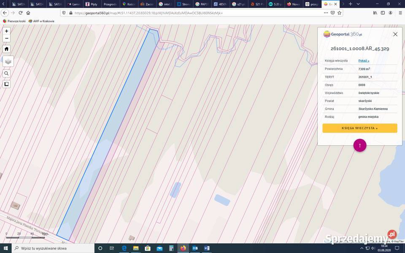Open Microsoft Store from taskbar

pos(148,248)
